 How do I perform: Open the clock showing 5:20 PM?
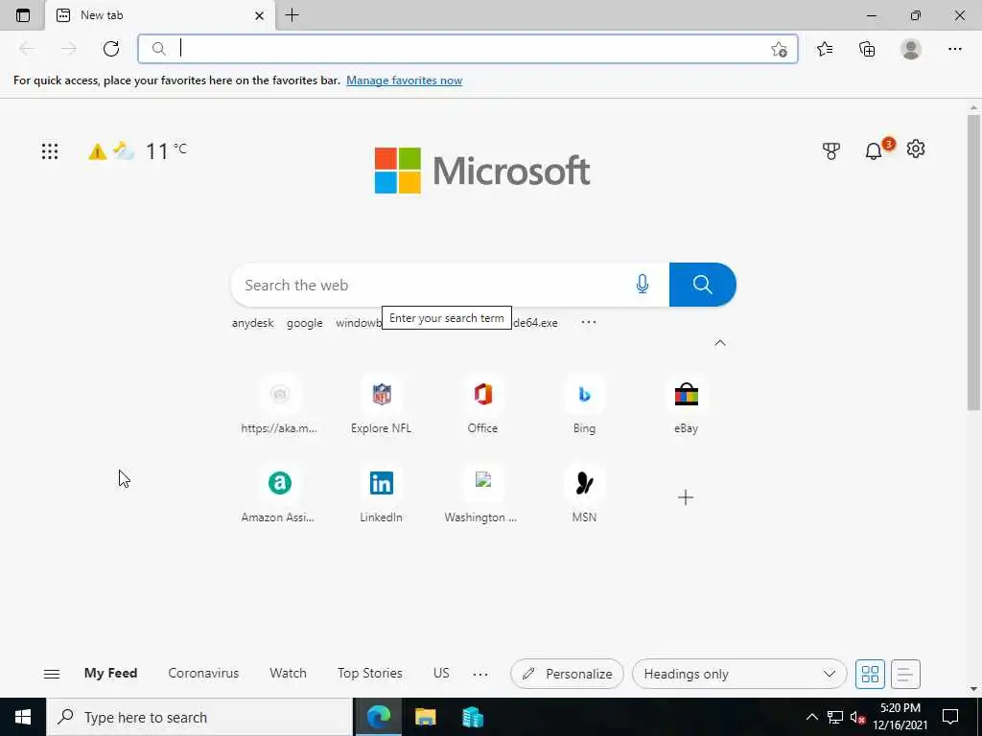900,717
